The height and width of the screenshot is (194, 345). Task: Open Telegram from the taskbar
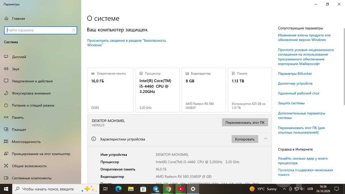point(156,189)
